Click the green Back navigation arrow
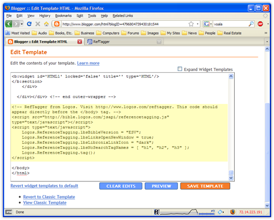This screenshot has height=220, width=274. tap(9, 24)
